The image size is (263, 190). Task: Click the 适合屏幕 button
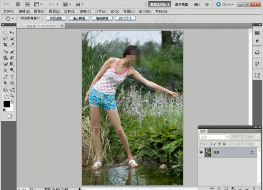pyautogui.click(x=79, y=18)
